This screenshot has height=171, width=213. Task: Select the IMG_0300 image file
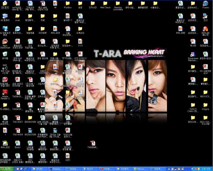(x=180, y=30)
